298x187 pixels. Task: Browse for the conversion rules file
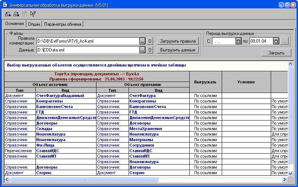pos(142,41)
